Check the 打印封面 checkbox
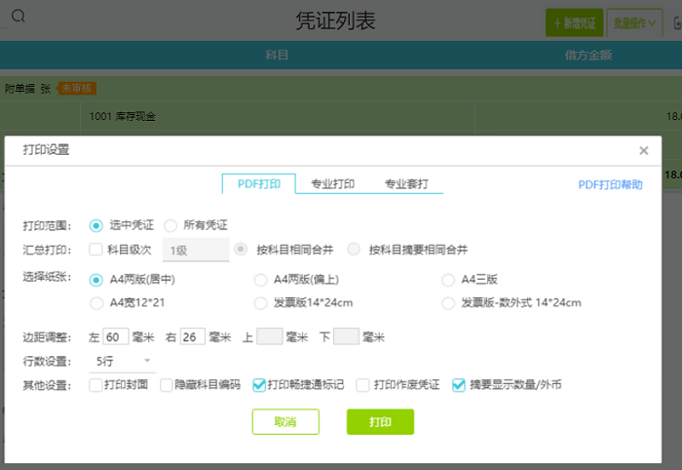Viewport: 682px width, 470px height. click(95, 385)
